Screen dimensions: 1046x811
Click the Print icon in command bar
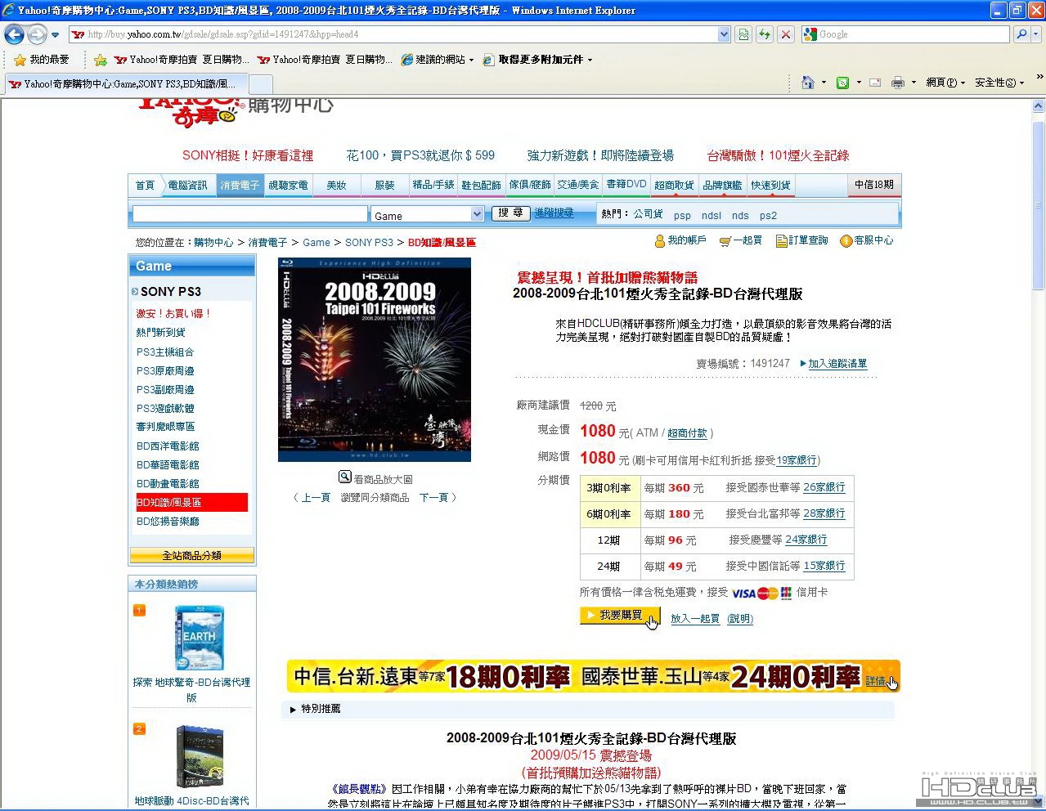click(897, 83)
